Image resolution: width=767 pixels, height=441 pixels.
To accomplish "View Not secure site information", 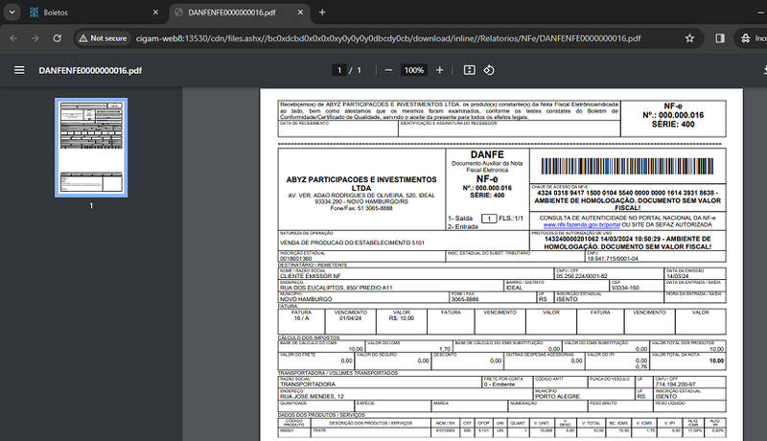I will coord(103,38).
